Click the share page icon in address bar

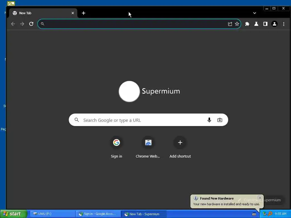pyautogui.click(x=230, y=24)
